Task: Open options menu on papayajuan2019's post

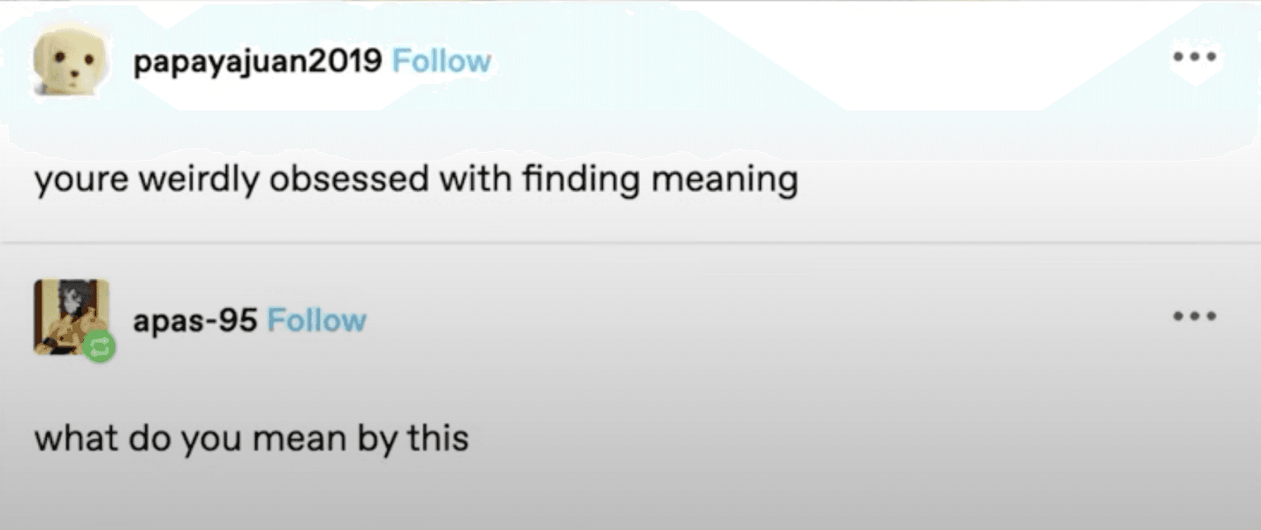Action: coord(1194,57)
